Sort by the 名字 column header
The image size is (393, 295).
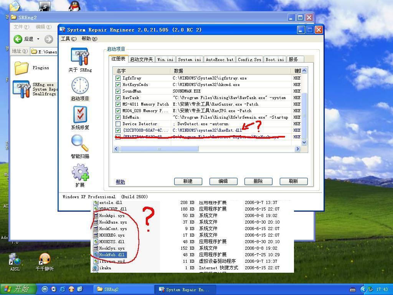point(142,71)
